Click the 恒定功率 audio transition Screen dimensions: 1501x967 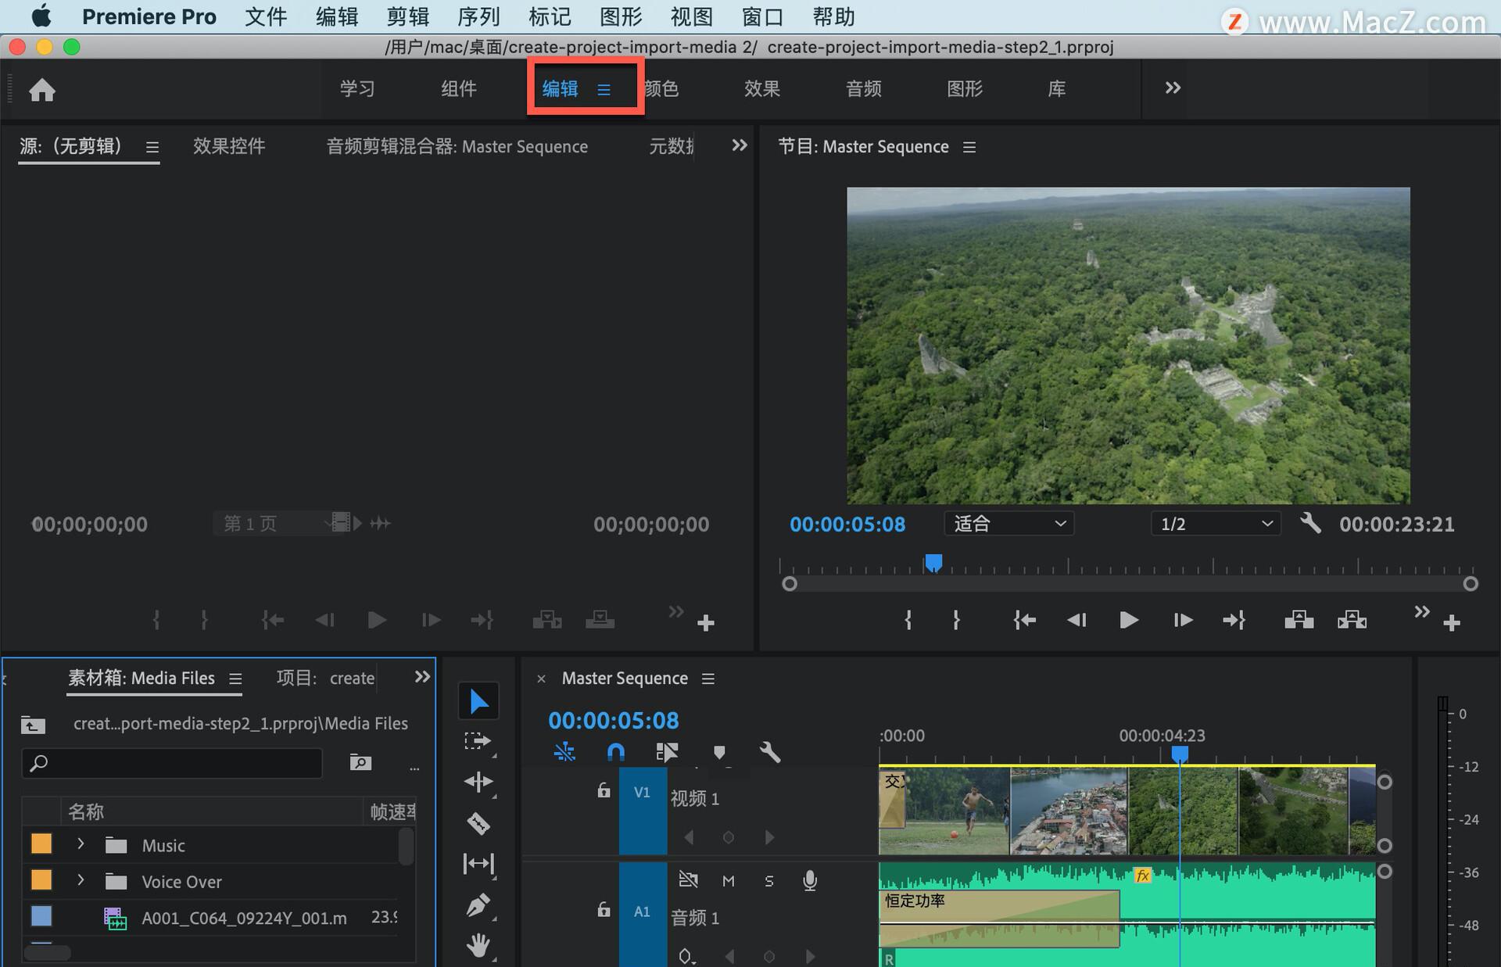tap(999, 919)
